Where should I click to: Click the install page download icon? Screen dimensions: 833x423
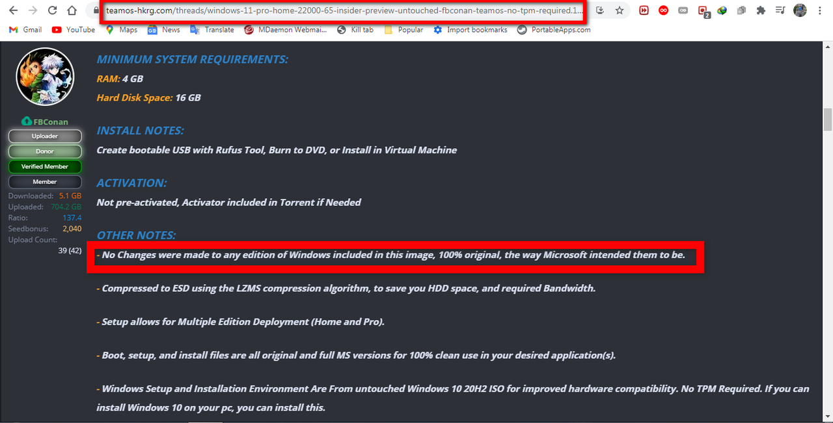click(599, 10)
